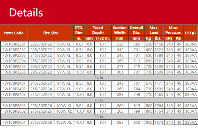Viewport: 198px width, 133px height.
Task: Click the Section Width column header
Action: click(120, 30)
